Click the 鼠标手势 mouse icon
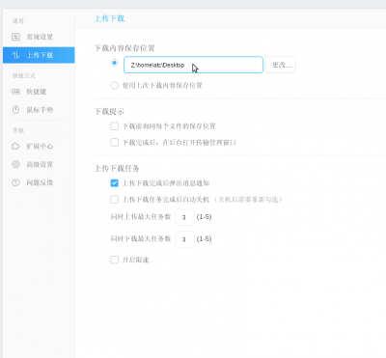The width and height of the screenshot is (386, 358). coord(15,110)
